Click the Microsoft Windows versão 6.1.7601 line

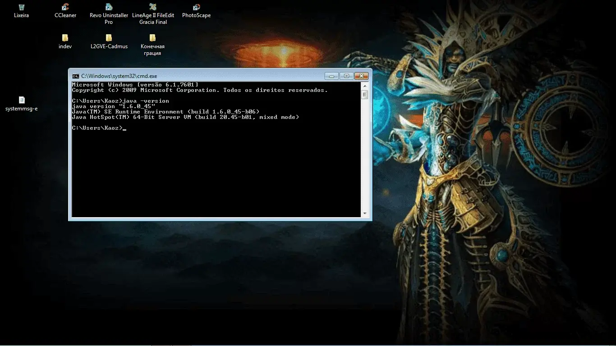135,85
